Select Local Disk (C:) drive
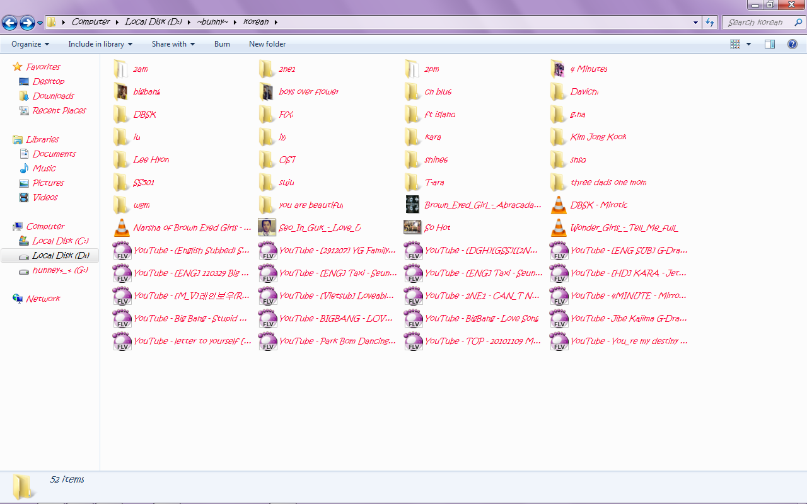 [x=61, y=241]
